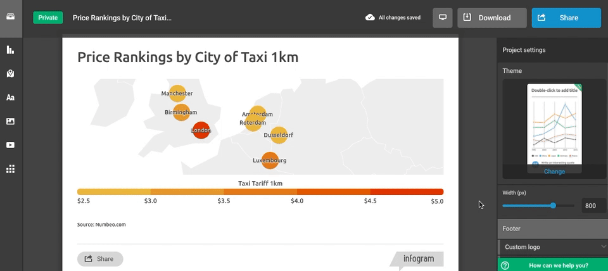Click the present view monitor icon
608x271 pixels.
pos(443,18)
